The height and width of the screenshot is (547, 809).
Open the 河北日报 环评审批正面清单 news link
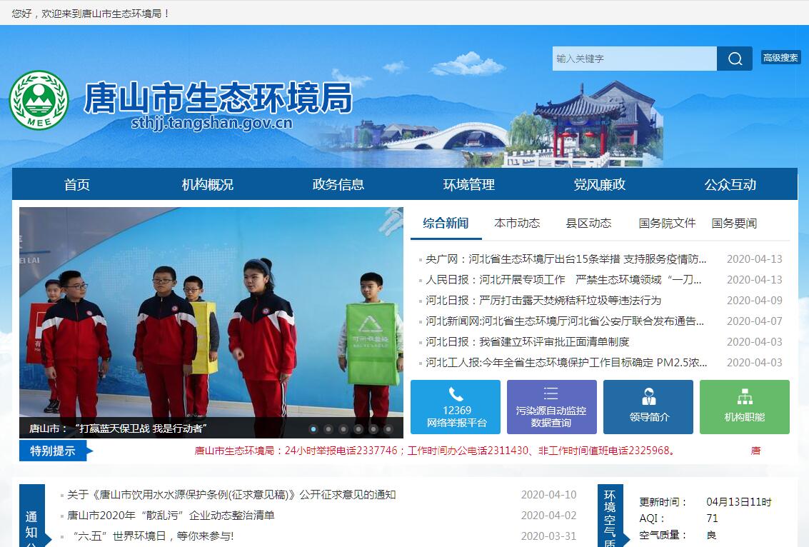[x=527, y=342]
